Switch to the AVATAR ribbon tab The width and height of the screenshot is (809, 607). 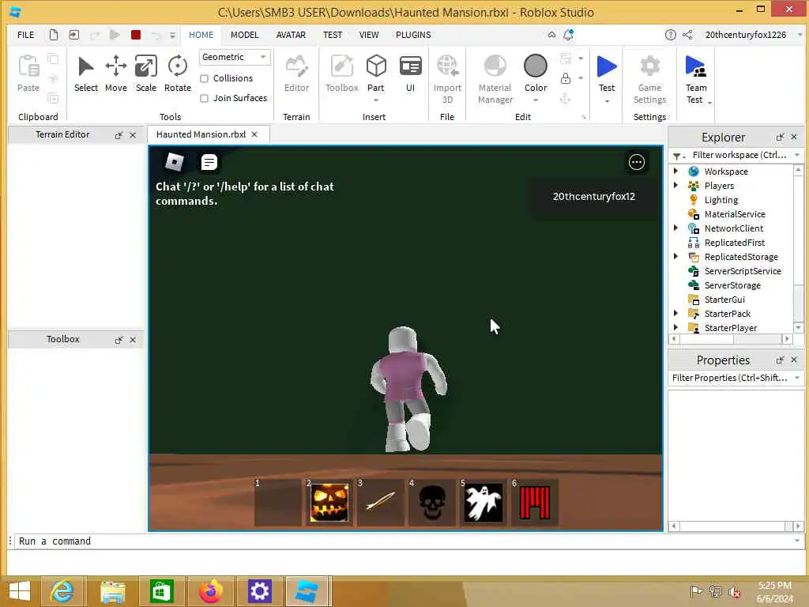[291, 35]
